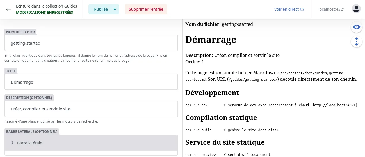The width and height of the screenshot is (365, 157).
Task: Click the BARRE LATÉRALE (OPTIONNEL) label
Action: coord(32,131)
